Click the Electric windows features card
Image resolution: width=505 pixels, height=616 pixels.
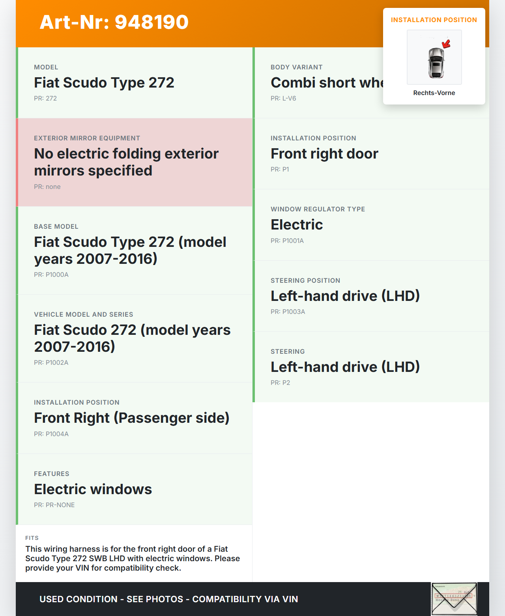pyautogui.click(x=134, y=489)
